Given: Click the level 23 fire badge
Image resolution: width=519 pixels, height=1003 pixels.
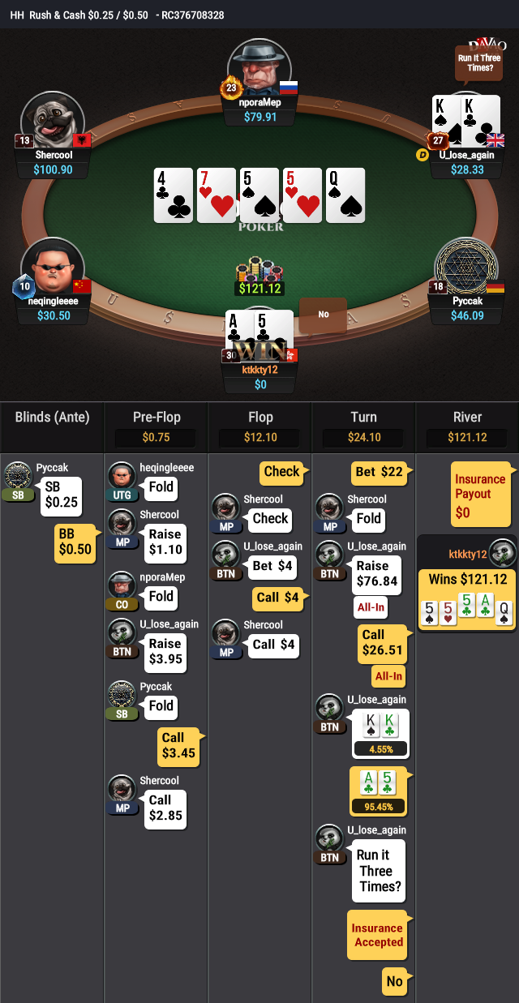Looking at the screenshot, I should point(230,88).
